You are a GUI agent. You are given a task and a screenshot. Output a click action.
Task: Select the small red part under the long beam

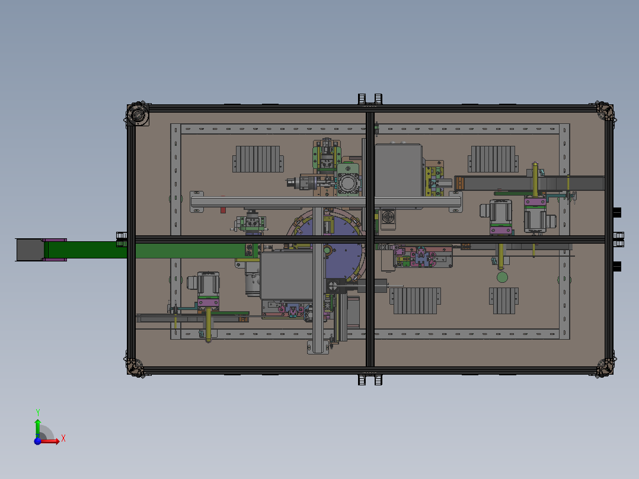coord(223,210)
